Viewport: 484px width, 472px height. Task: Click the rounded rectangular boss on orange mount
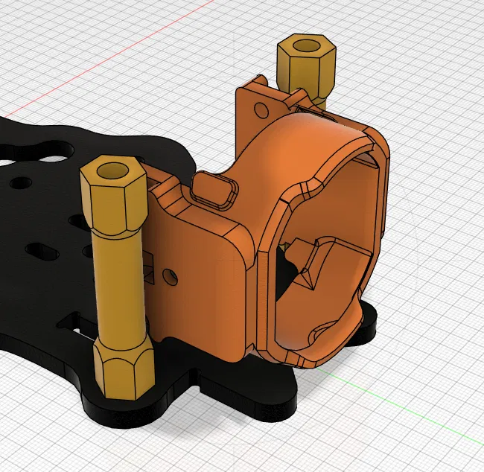[214, 190]
